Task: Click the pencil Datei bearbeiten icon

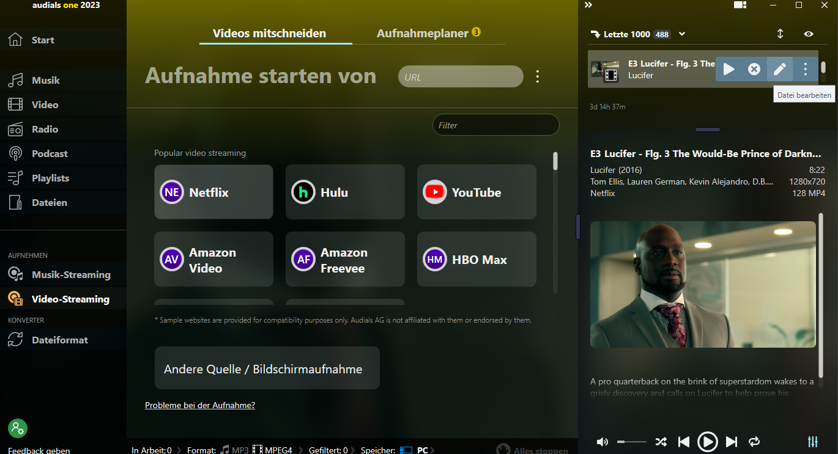Action: [780, 69]
